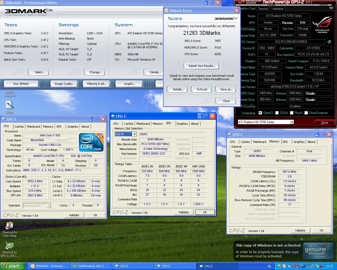Click the red ball tray icon before the flashlight
This screenshot has height=270, width=337.
[x=313, y=266]
